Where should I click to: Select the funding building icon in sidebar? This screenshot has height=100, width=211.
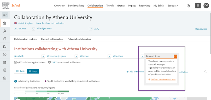point(5,78)
